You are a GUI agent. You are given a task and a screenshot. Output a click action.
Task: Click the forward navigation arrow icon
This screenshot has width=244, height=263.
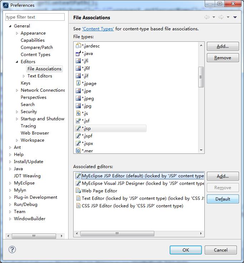[221, 17]
